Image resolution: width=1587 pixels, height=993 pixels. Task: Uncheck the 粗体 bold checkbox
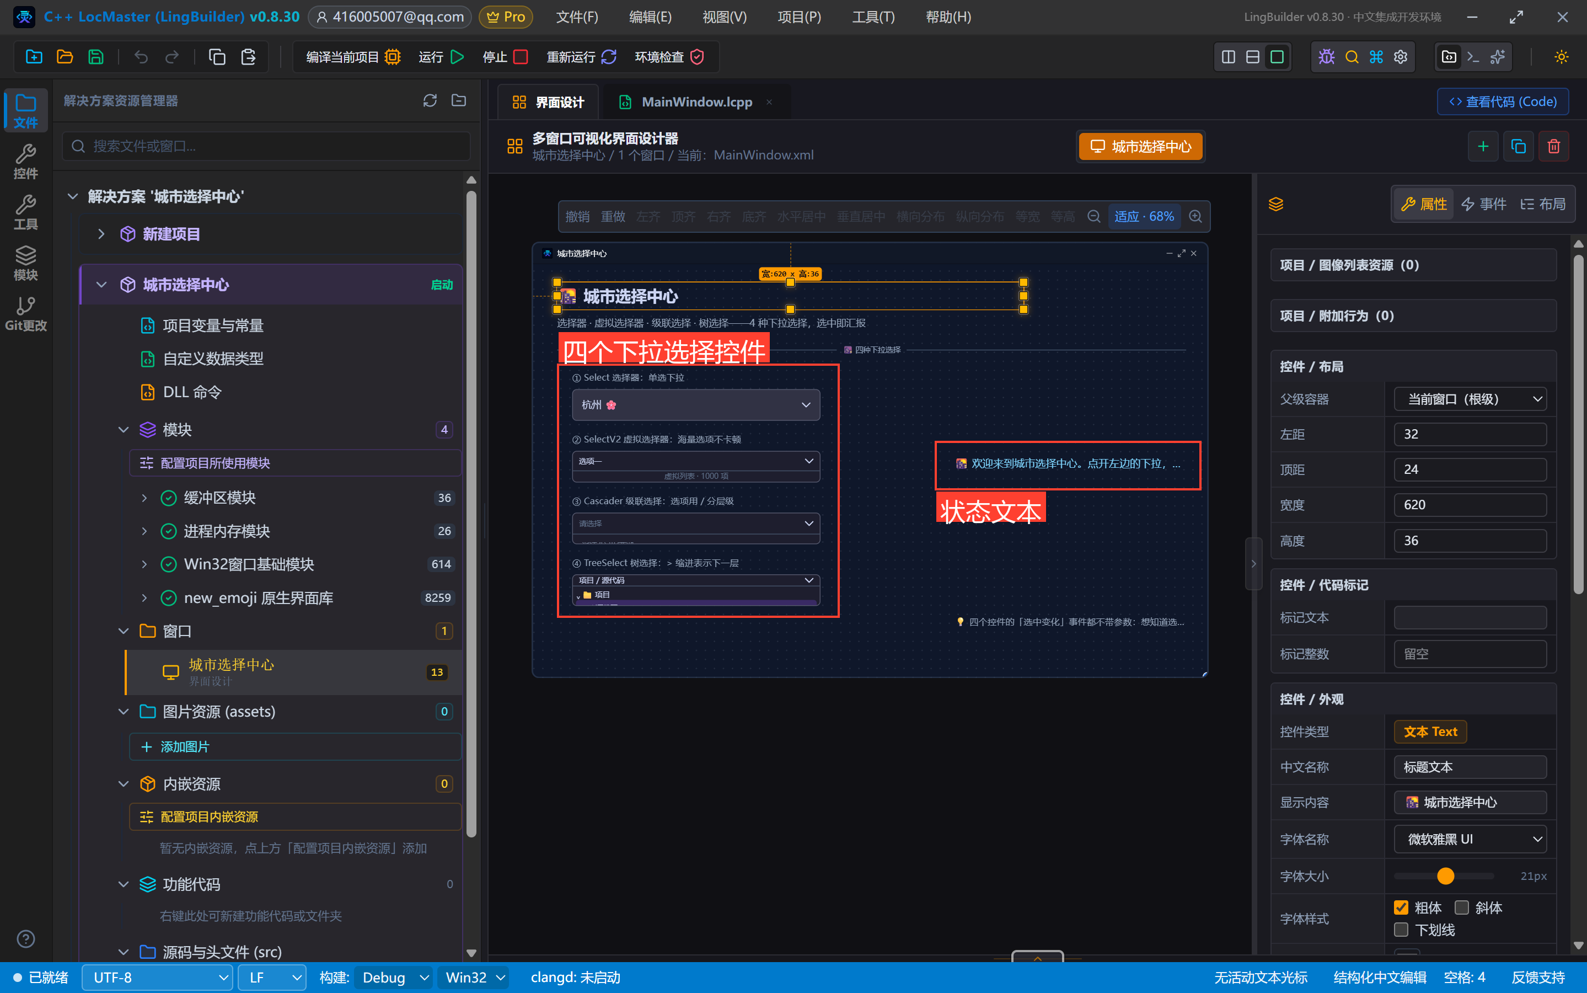tap(1401, 907)
